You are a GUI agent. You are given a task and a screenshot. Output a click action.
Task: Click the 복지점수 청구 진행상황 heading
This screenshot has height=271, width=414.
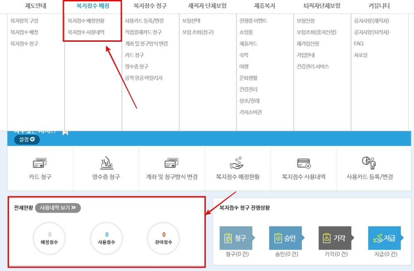tap(245, 208)
